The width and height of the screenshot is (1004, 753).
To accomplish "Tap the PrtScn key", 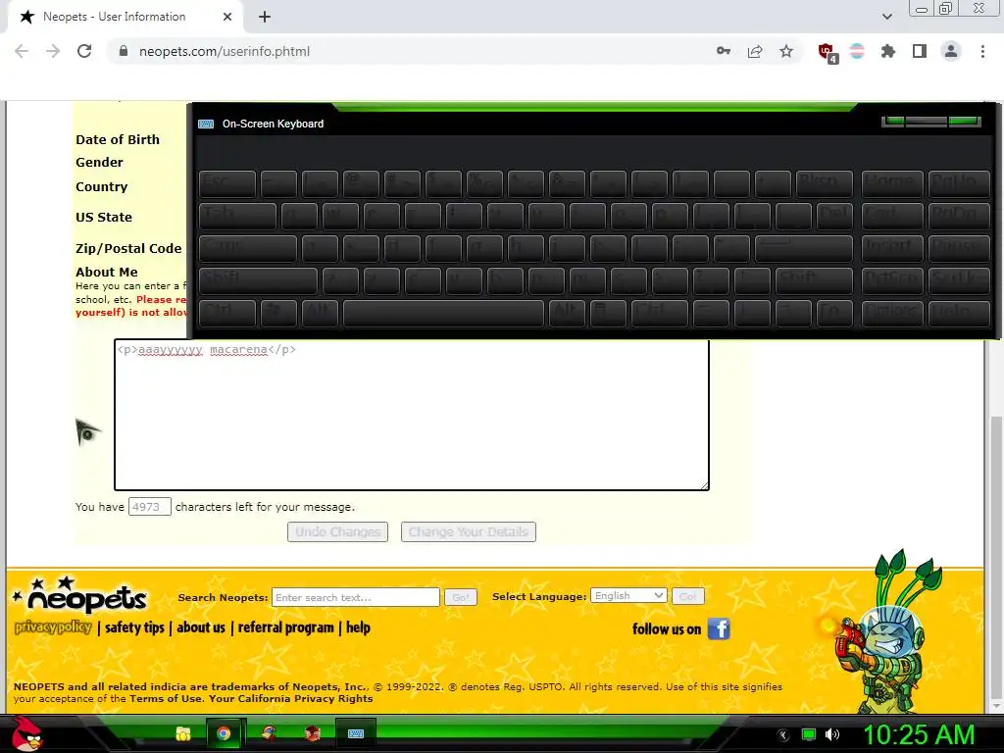I will click(x=892, y=281).
